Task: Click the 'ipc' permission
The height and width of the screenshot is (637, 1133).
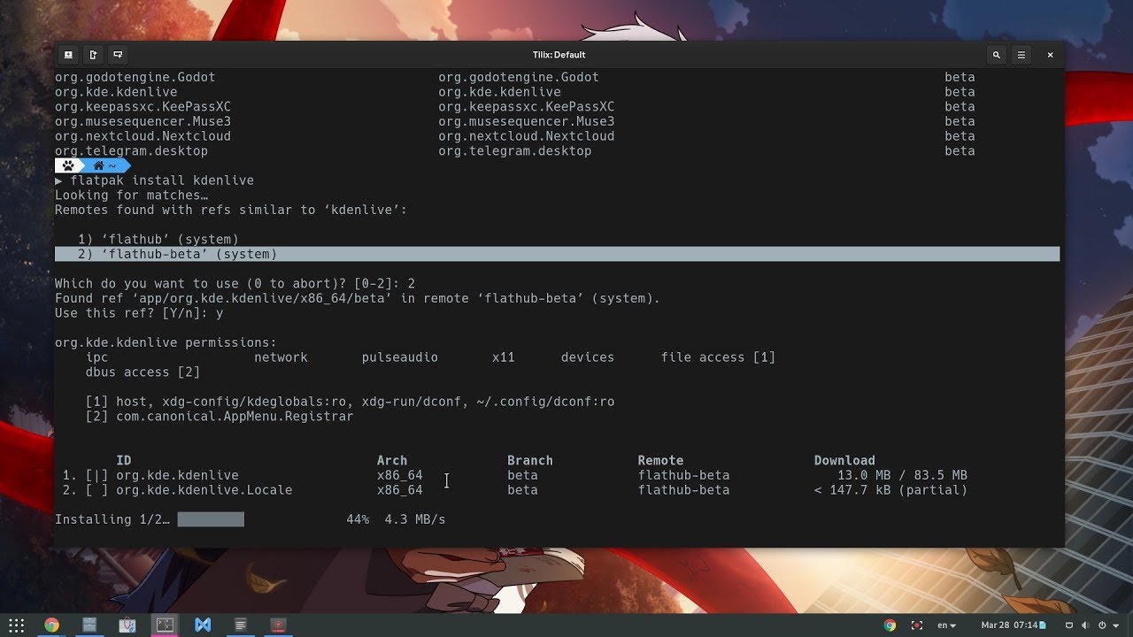Action: pyautogui.click(x=96, y=357)
